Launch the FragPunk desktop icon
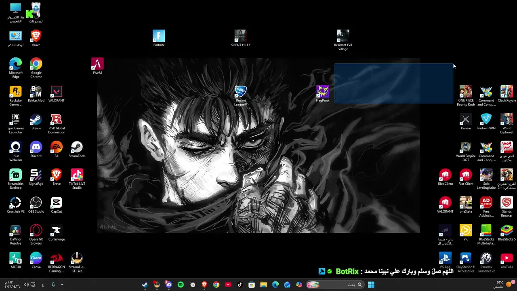Screen dimensions: 517x291 pyautogui.click(x=322, y=94)
